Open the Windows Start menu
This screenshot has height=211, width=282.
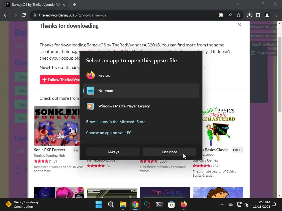(99, 204)
